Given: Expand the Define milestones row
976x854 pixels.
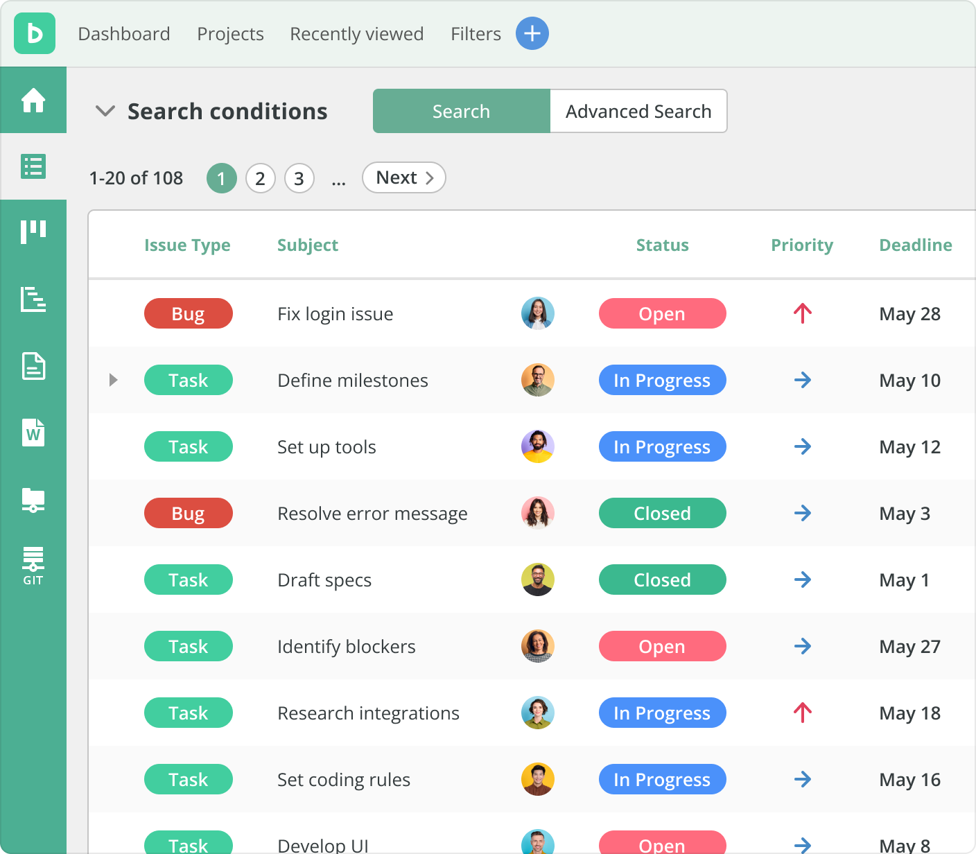Looking at the screenshot, I should click(x=114, y=380).
